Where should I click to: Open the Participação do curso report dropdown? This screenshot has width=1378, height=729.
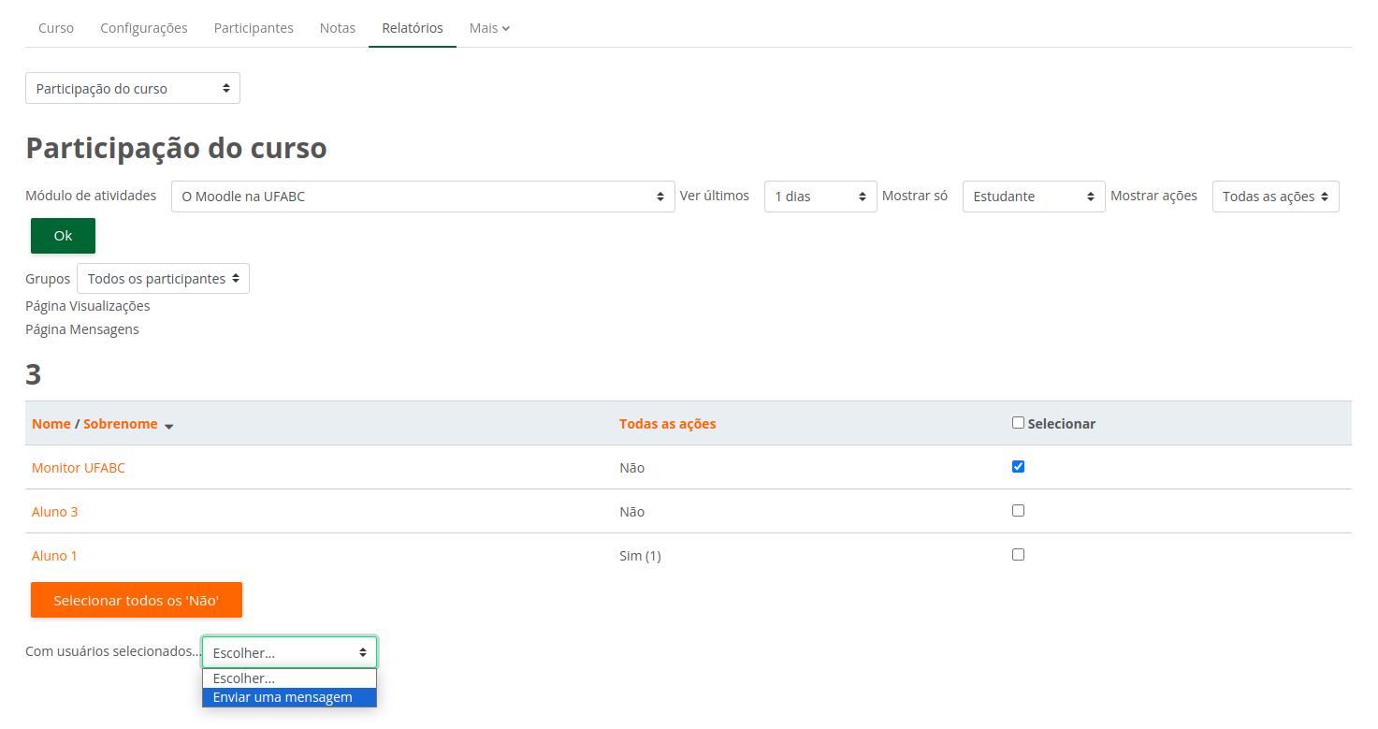point(133,89)
